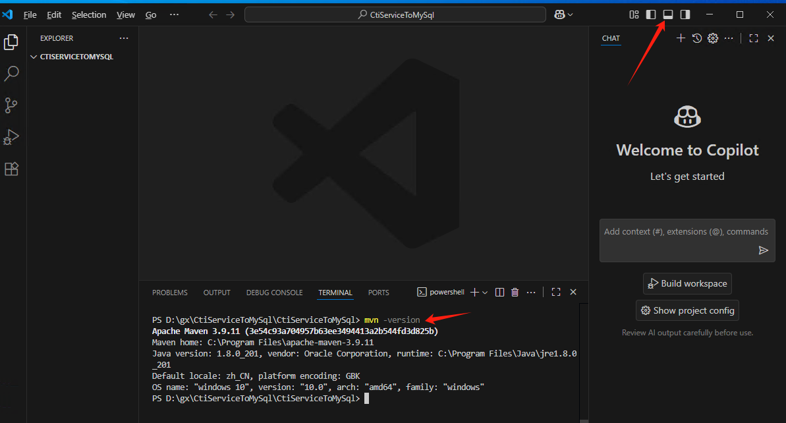786x423 pixels.
Task: Switch to the DEBUG CONSOLE tab
Action: [274, 293]
